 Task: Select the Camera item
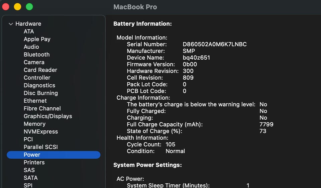(34, 62)
